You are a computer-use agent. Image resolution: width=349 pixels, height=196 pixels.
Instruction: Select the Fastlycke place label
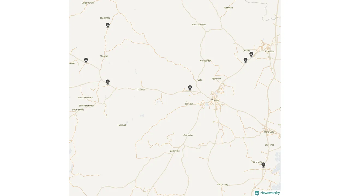228,8
